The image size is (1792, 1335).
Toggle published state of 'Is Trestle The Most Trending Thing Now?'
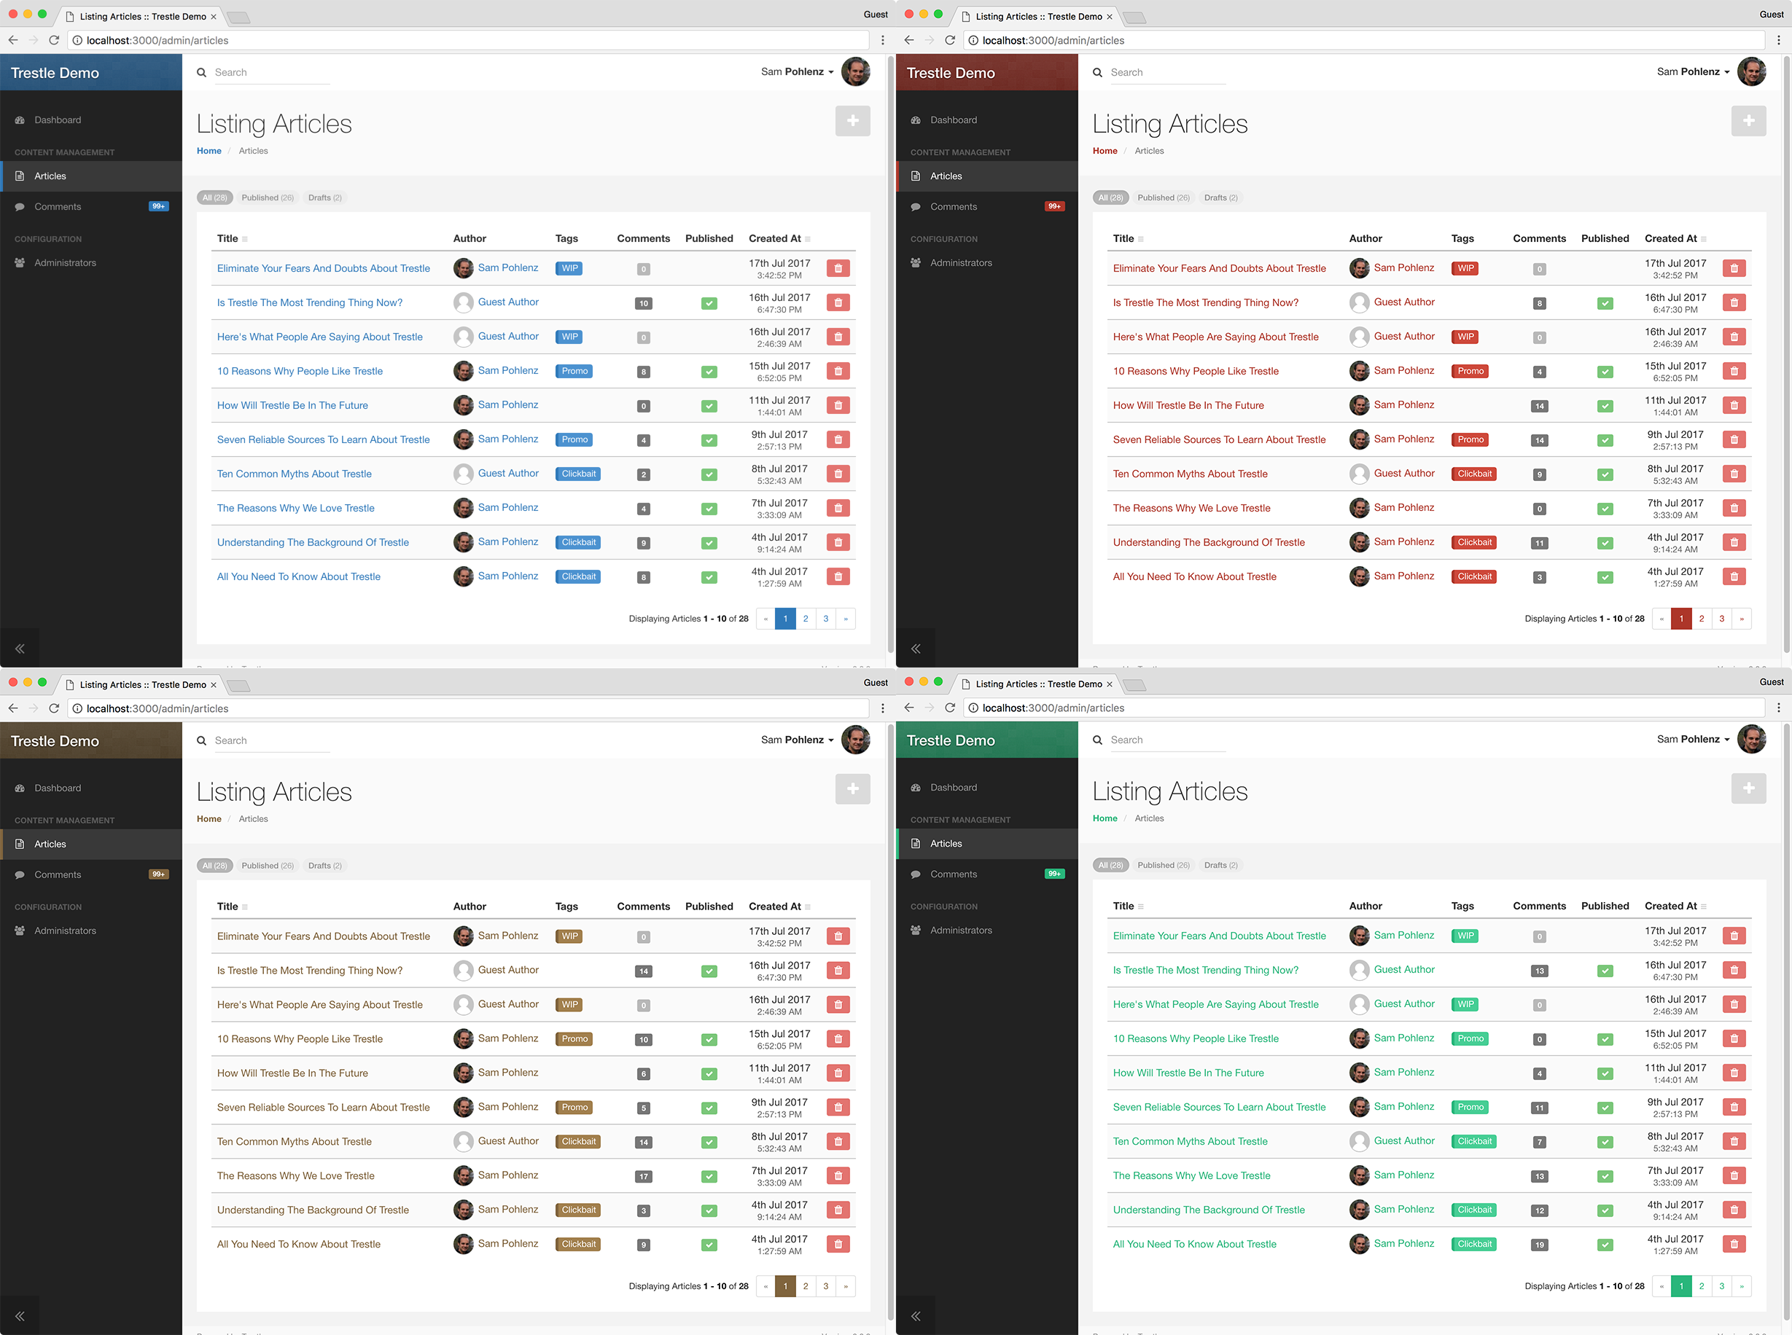click(x=709, y=302)
